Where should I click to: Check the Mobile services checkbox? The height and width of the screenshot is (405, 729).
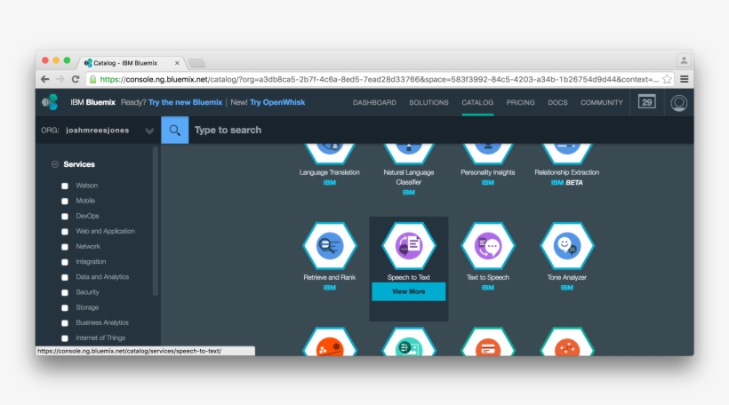click(65, 201)
